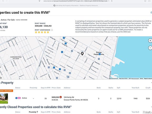The width and height of the screenshot is (152, 114).
Task: Click Status header in the subject property table
Action: coord(18,88)
